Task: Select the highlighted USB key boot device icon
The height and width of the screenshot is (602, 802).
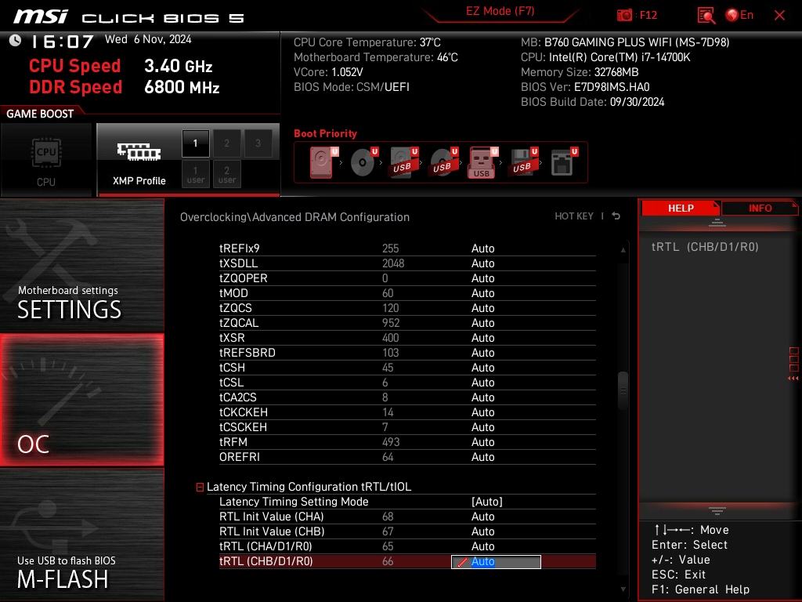Action: pyautogui.click(x=482, y=163)
